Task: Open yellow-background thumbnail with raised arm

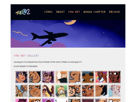Action: [48, 91]
